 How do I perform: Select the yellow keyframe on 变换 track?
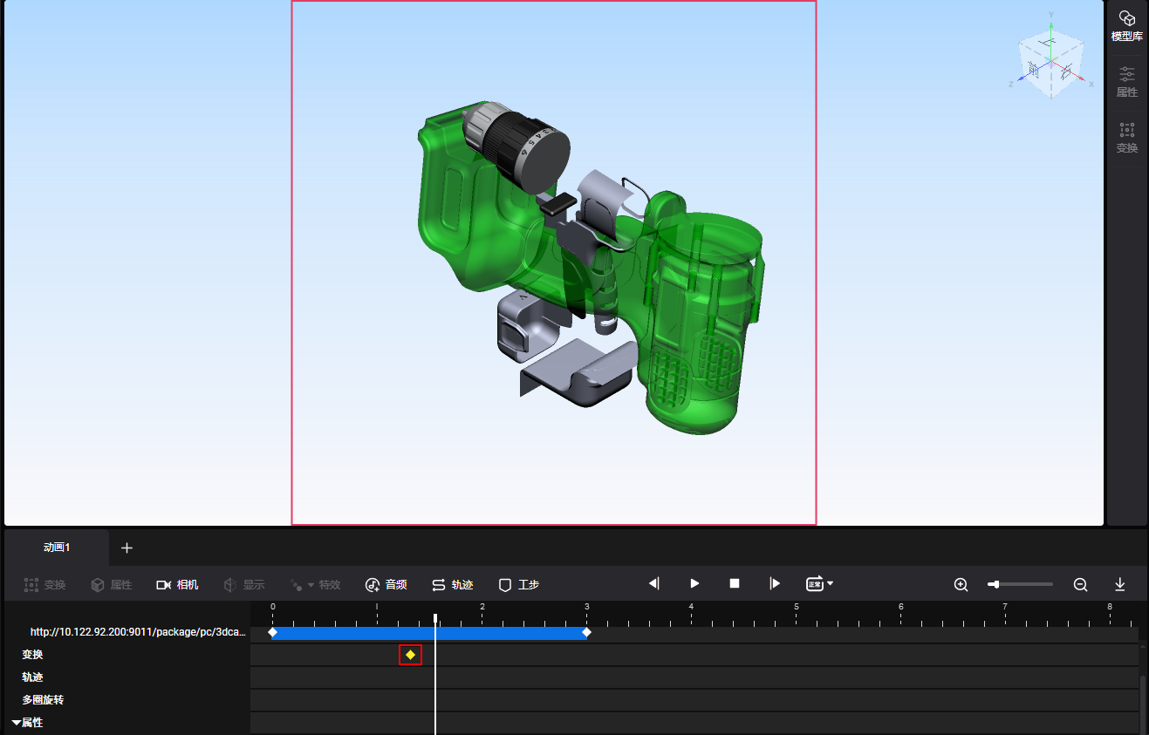pos(410,655)
